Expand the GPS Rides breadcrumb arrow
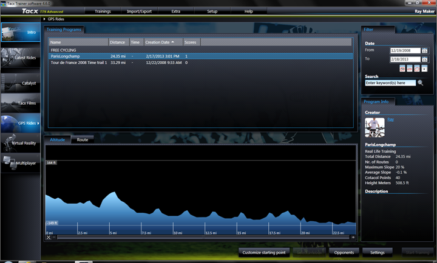 [x=44, y=19]
